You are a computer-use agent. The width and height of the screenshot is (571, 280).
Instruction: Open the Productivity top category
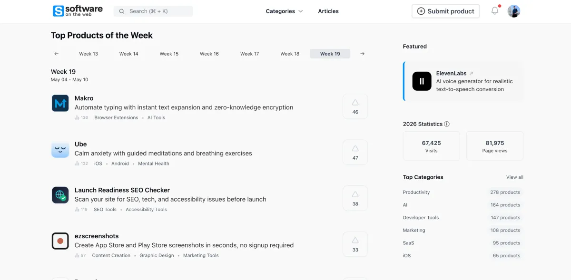tap(416, 193)
